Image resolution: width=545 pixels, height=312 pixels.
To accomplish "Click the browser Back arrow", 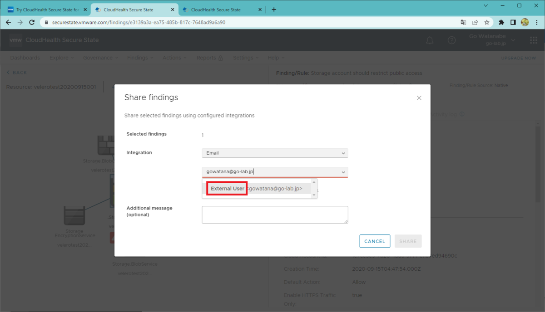I will pyautogui.click(x=8, y=22).
